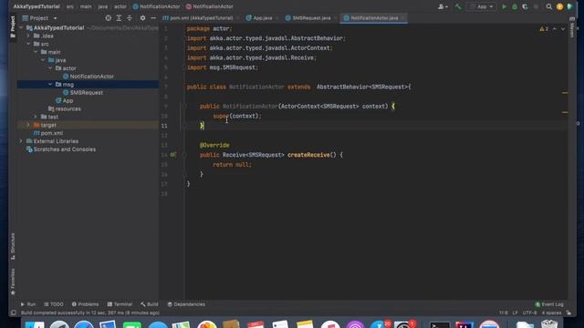Collapse the msg package
The height and width of the screenshot is (328, 584).
(50, 85)
